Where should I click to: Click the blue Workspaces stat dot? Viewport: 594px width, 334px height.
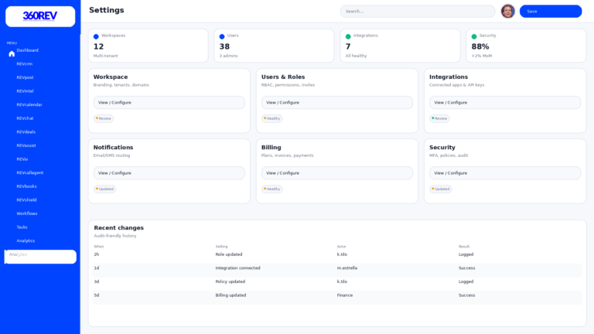[96, 36]
